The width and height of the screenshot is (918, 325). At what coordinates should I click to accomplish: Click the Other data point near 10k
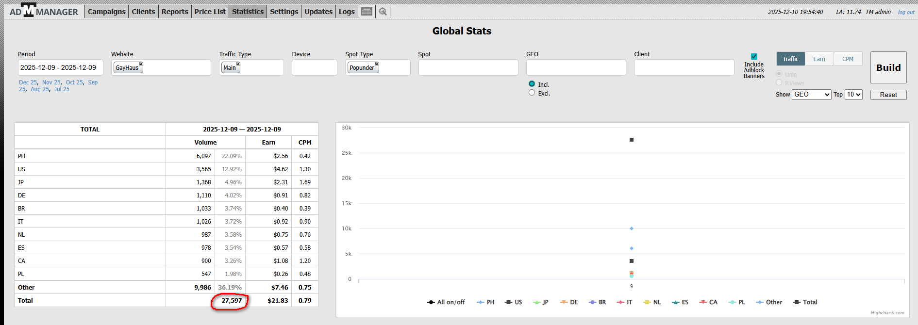click(x=632, y=228)
